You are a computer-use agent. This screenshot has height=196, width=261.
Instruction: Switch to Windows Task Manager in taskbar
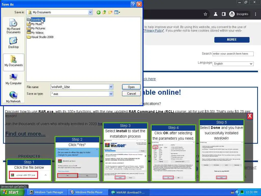pyautogui.click(x=47, y=192)
